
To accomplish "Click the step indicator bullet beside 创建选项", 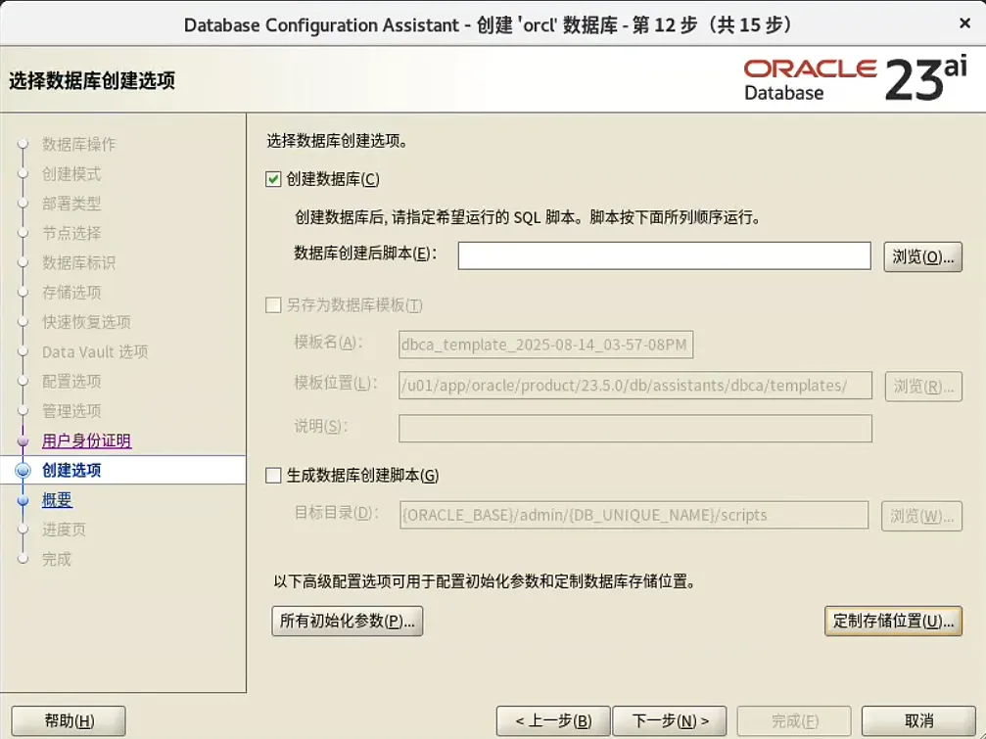I will click(23, 470).
